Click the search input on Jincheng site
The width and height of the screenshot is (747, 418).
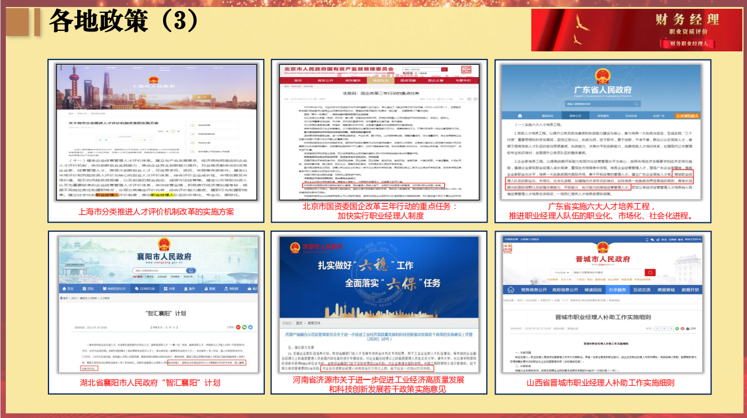point(608,273)
